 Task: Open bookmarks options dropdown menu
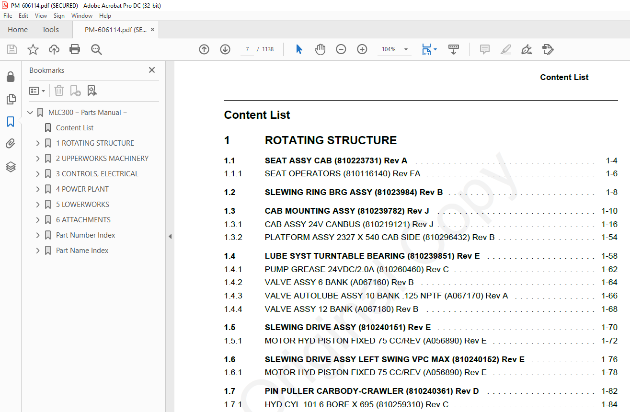pos(37,91)
